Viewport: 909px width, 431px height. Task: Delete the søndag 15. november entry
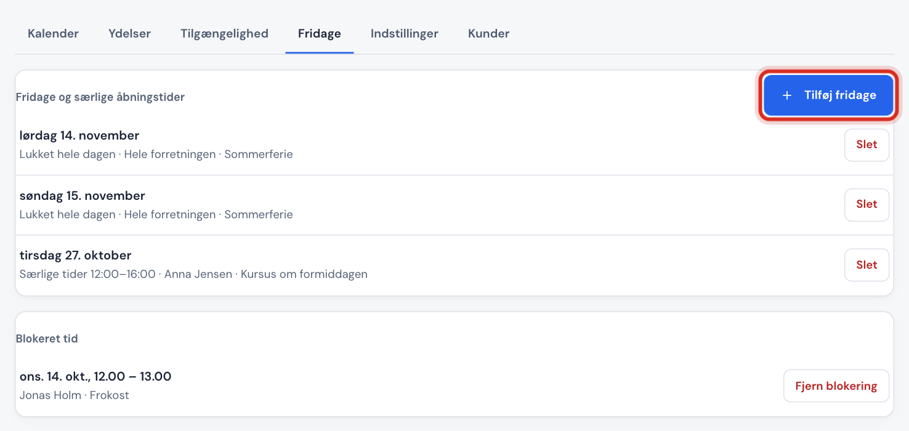[x=867, y=205]
